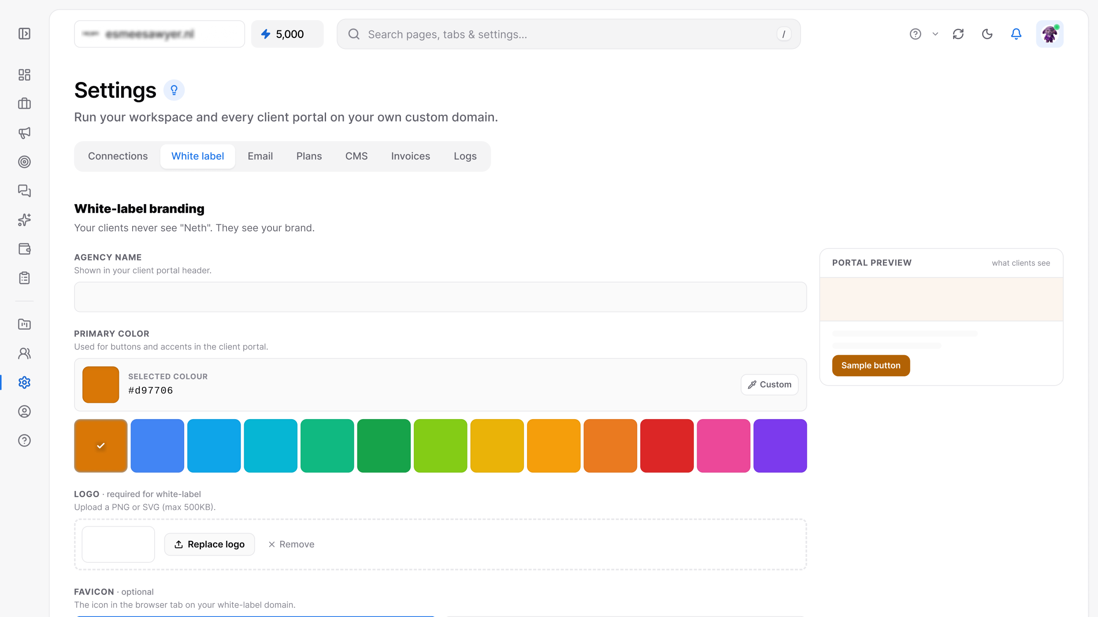Collapse the sidebar panel icon
1098x617 pixels.
click(25, 34)
